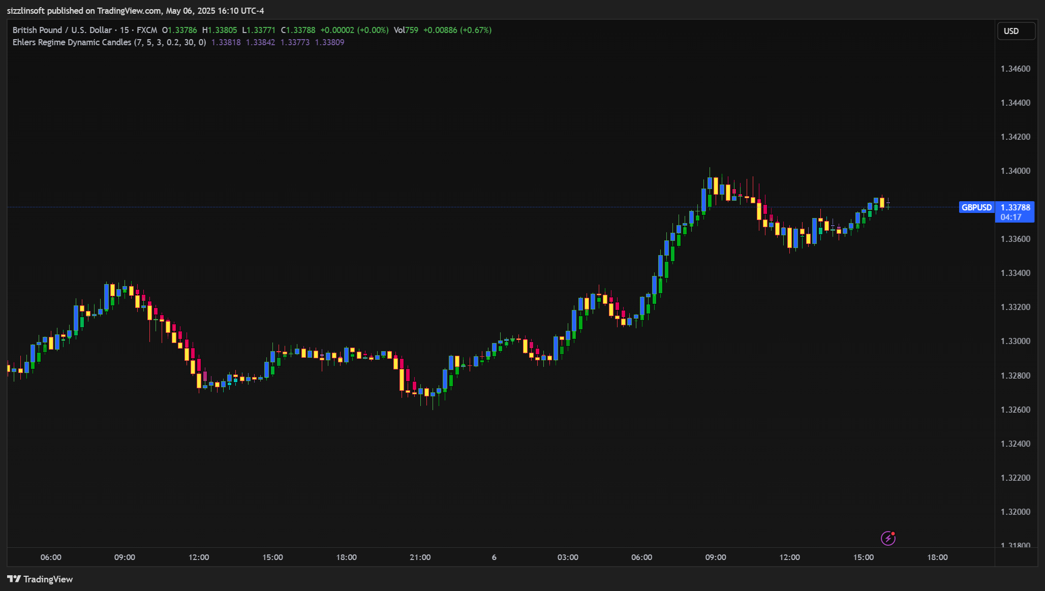1045x591 pixels.
Task: Click indicator value 1.33773
Action: (295, 42)
